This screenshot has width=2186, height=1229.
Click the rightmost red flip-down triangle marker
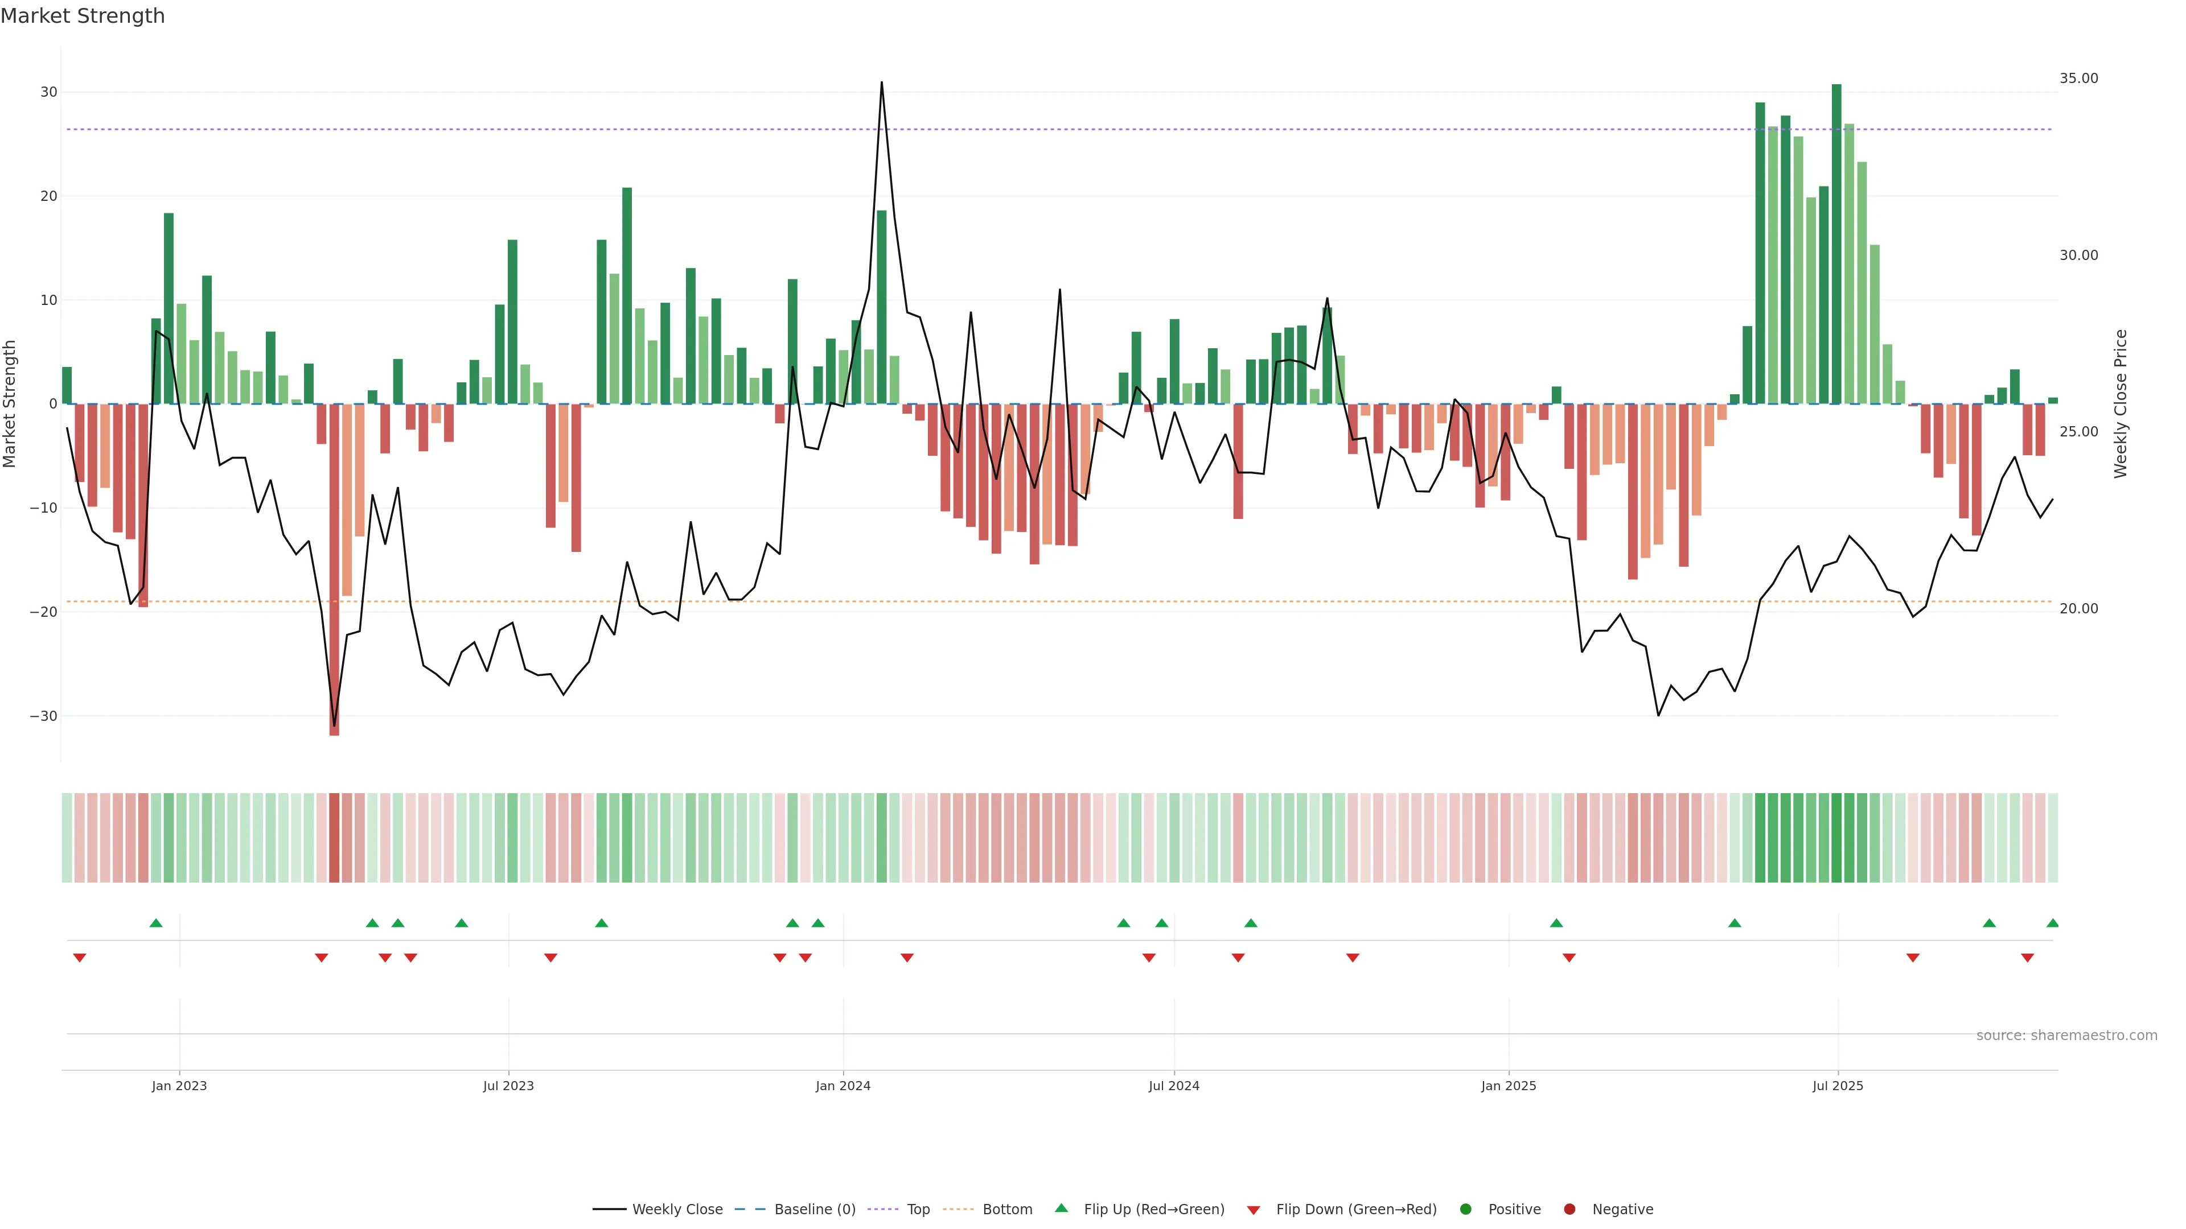(x=2027, y=958)
